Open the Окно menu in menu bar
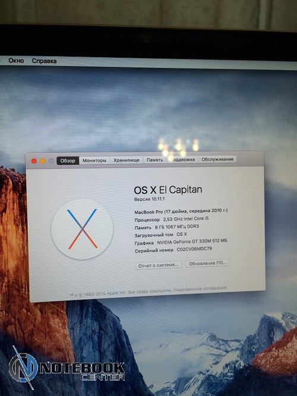This screenshot has height=396, width=297. point(16,61)
